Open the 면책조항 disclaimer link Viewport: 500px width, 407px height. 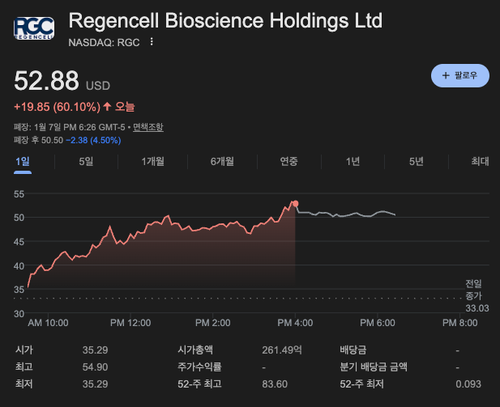point(148,127)
